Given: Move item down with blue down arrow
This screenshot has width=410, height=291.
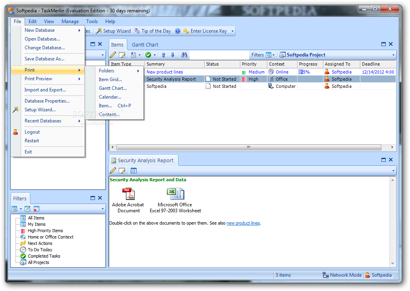Looking at the screenshot, I should pyautogui.click(x=172, y=55).
